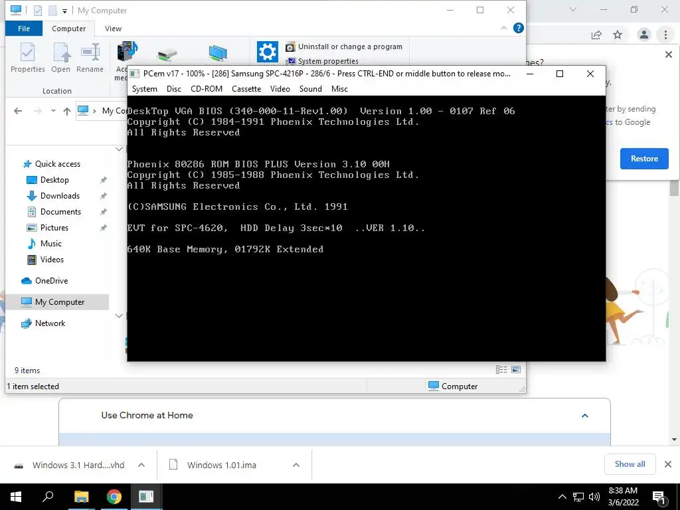
Task: Open taskbar search magnifier
Action: pos(48,497)
